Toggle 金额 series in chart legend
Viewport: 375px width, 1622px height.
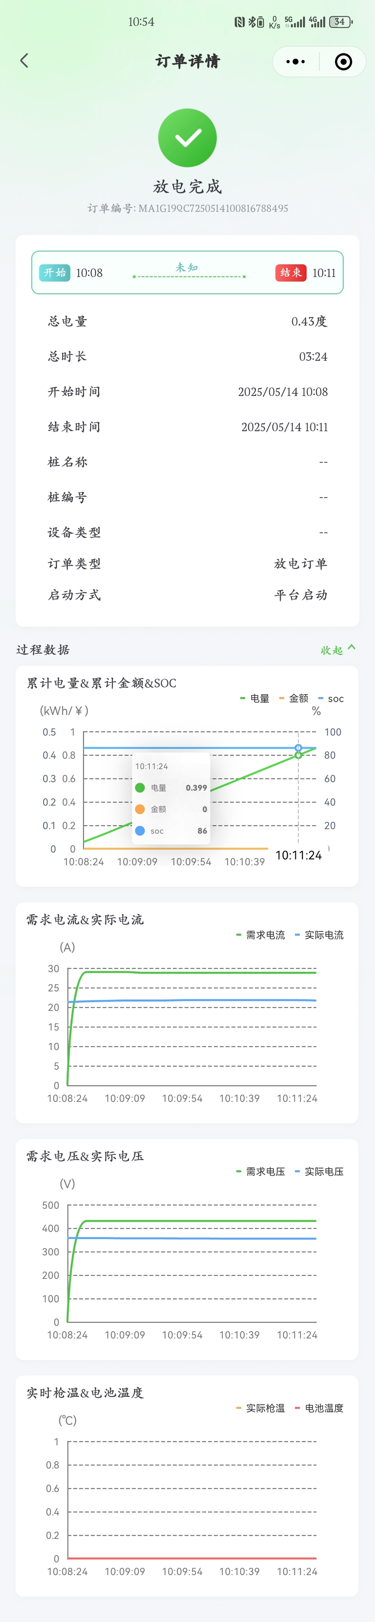(x=294, y=698)
